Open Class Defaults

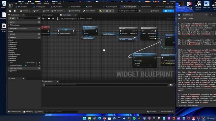89,11
